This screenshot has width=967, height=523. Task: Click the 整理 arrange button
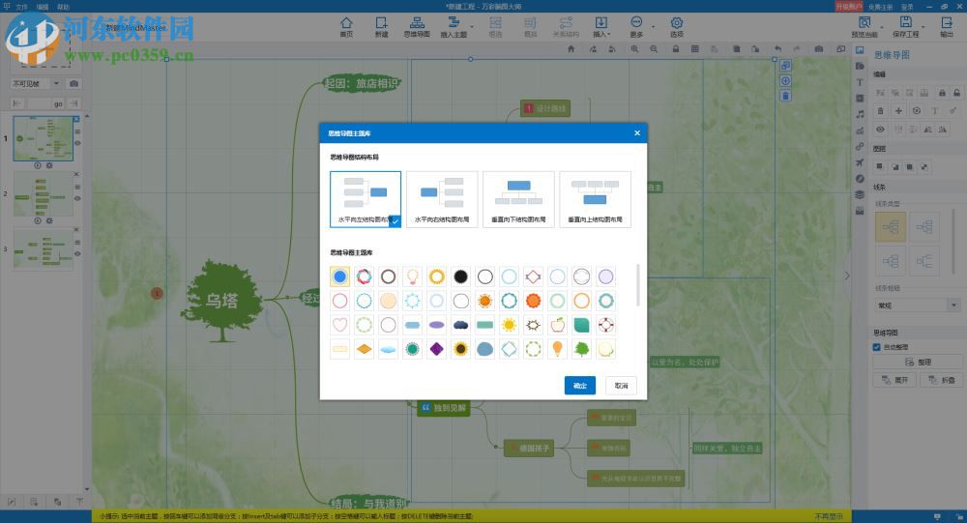(918, 362)
